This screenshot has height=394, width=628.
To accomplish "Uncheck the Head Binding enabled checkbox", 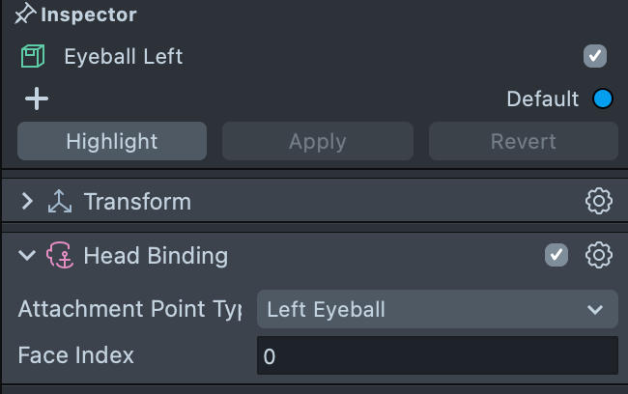I will [557, 255].
